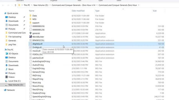Click the patchw32.dll file icon
The image size is (179, 100).
tap(30, 58)
